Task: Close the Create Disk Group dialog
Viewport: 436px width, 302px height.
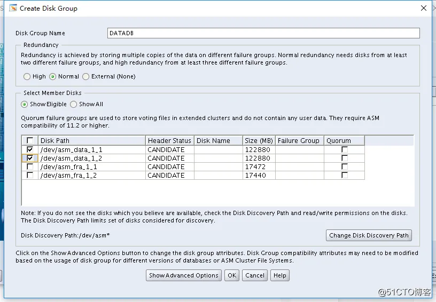Action: pyautogui.click(x=424, y=8)
